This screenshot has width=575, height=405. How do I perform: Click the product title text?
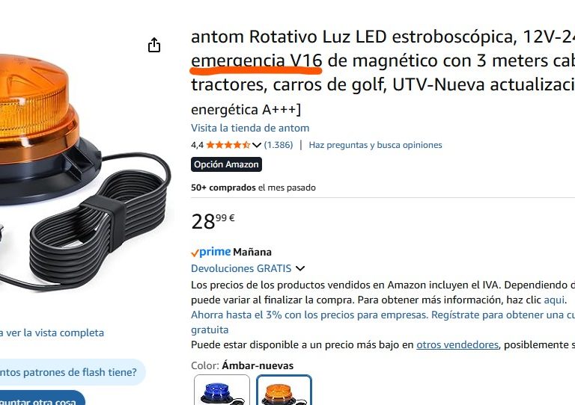tap(383, 72)
